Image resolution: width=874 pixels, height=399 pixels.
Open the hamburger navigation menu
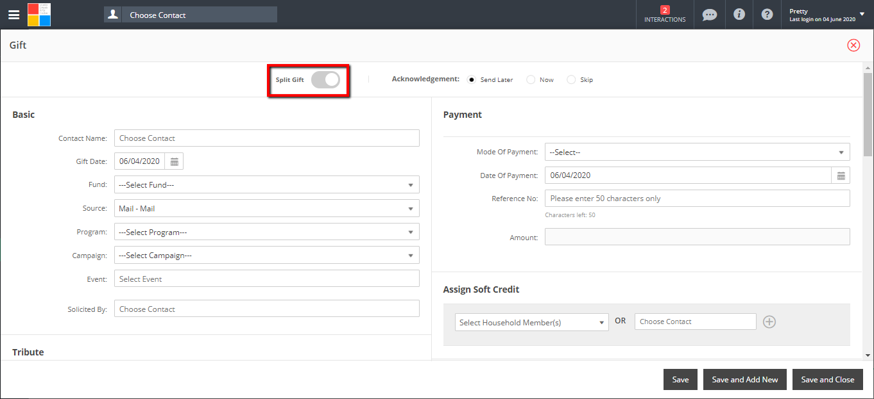pyautogui.click(x=13, y=15)
